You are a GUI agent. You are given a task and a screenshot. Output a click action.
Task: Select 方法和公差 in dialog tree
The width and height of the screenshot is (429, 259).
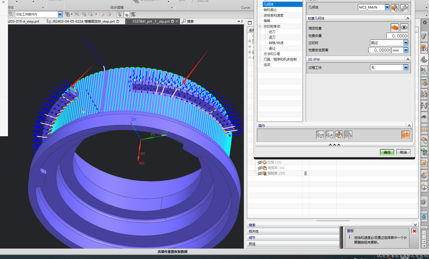click(272, 54)
